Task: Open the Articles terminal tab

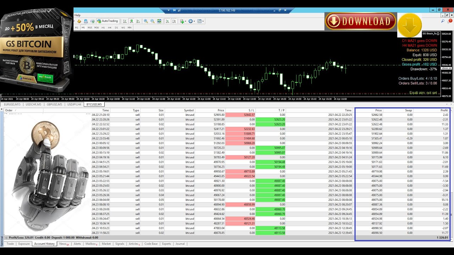Action: point(134,244)
